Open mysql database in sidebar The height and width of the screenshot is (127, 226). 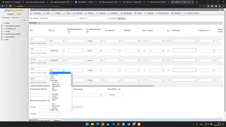(x=8, y=31)
